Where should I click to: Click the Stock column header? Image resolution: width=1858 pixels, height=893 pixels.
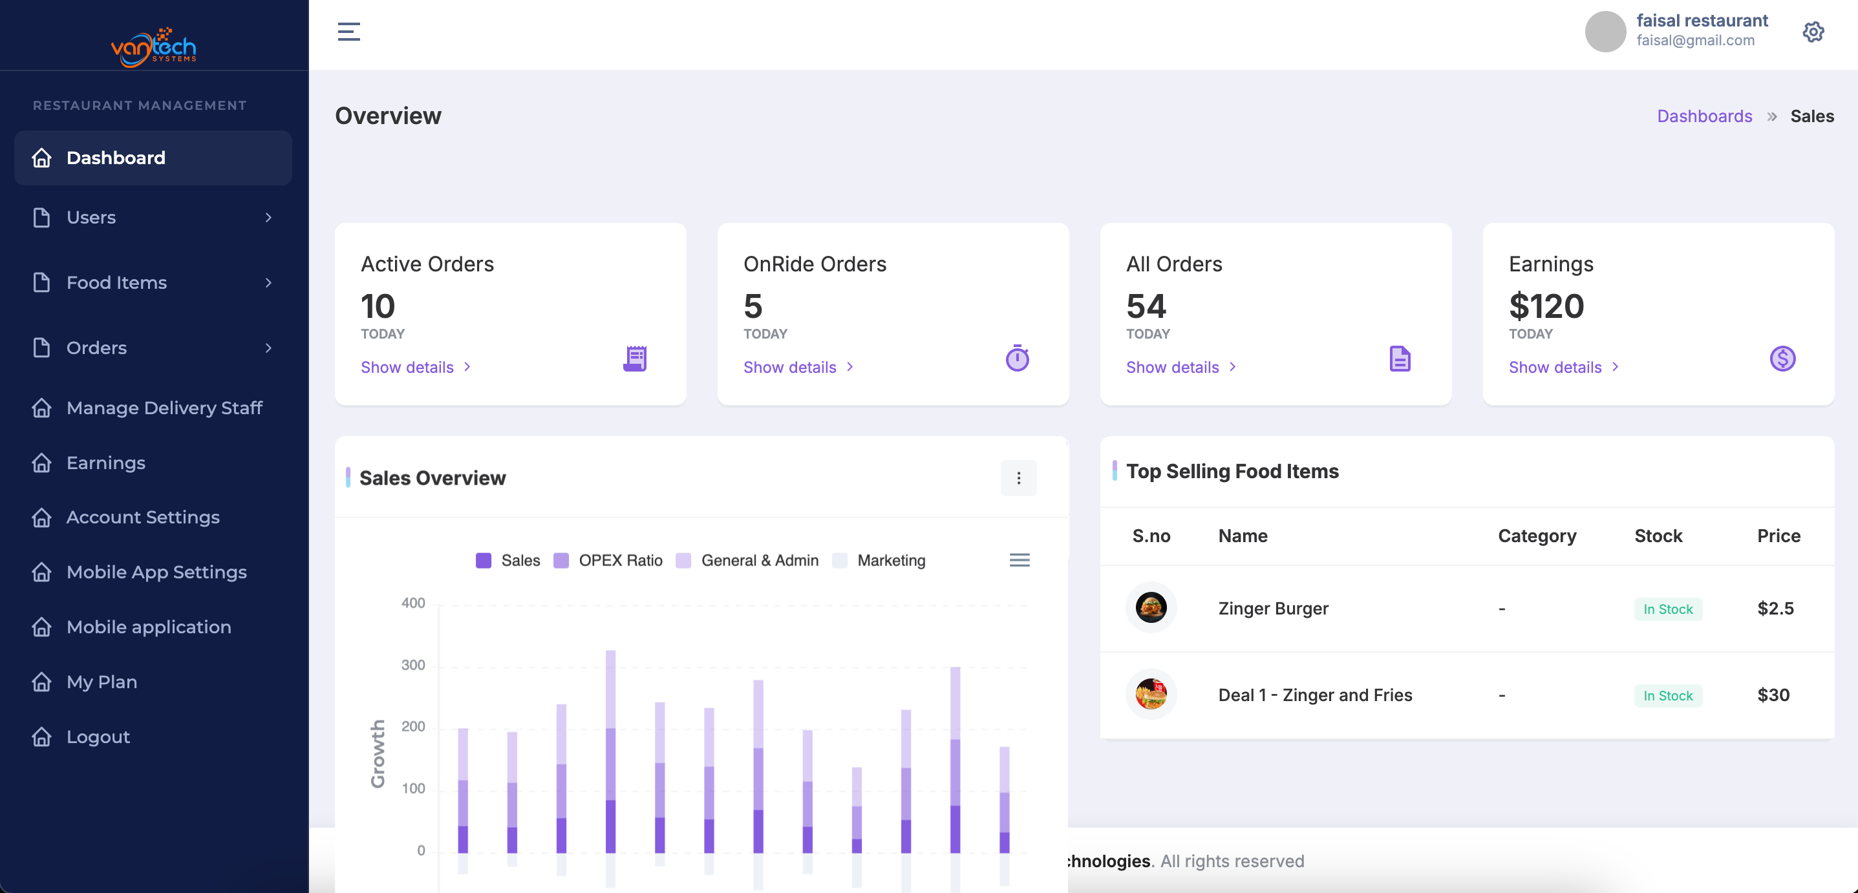pyautogui.click(x=1658, y=536)
